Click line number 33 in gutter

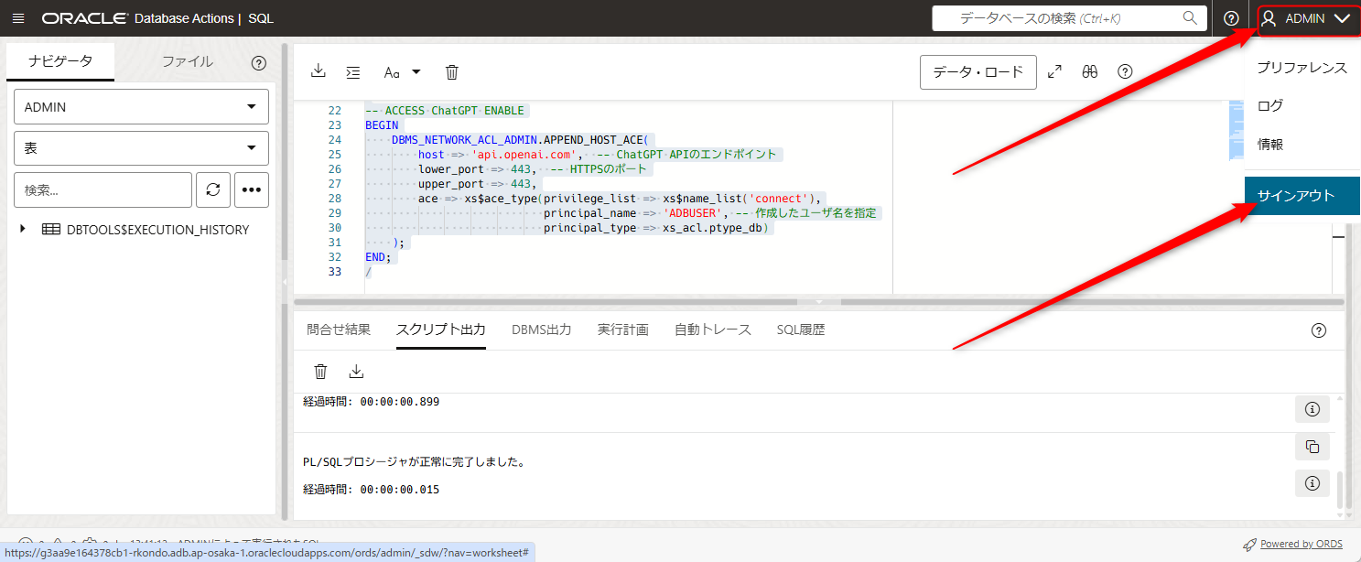tap(334, 272)
